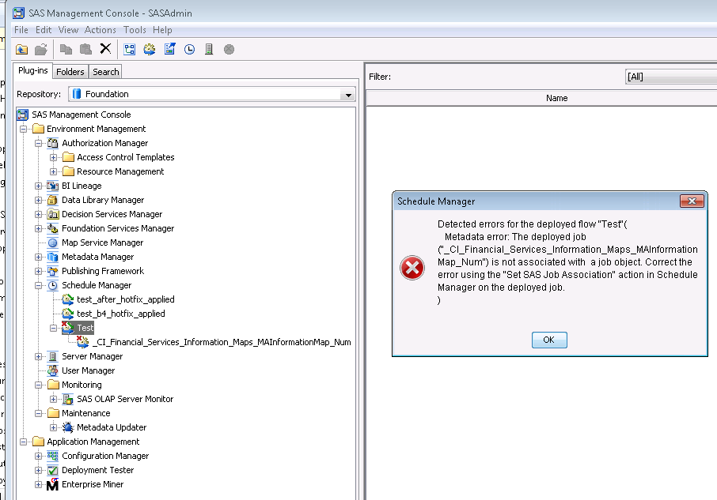Open the Tools menu
The width and height of the screenshot is (717, 500).
coord(135,30)
